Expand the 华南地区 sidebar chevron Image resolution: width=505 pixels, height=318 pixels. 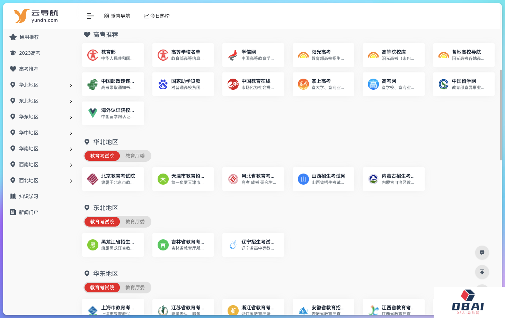[x=71, y=149]
